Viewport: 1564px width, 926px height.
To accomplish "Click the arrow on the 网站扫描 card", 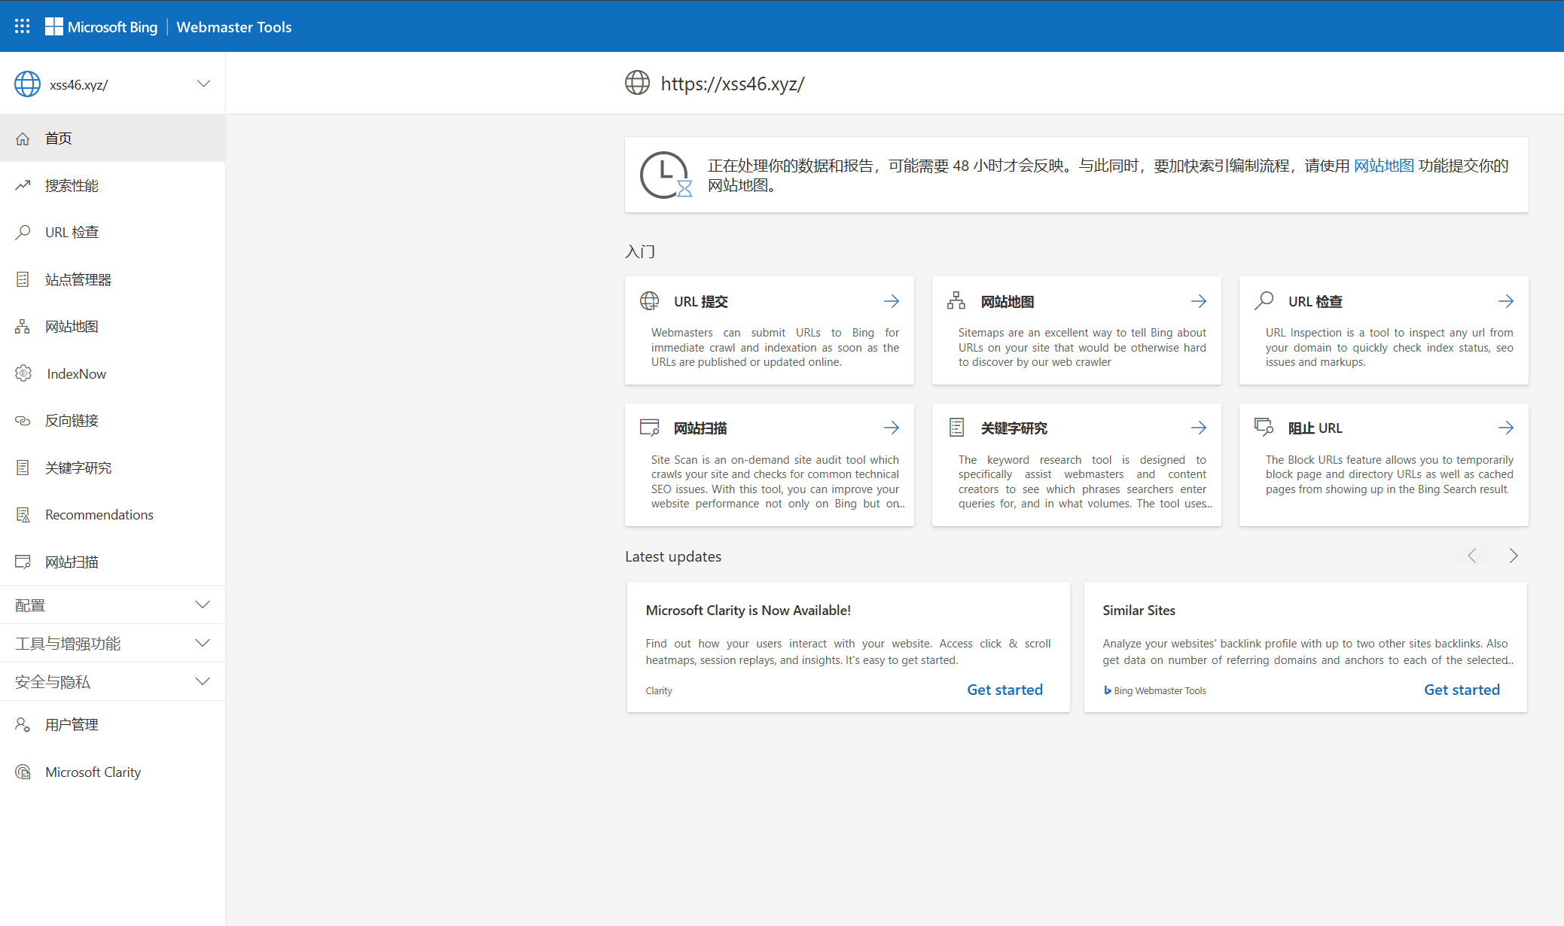I will coord(892,428).
